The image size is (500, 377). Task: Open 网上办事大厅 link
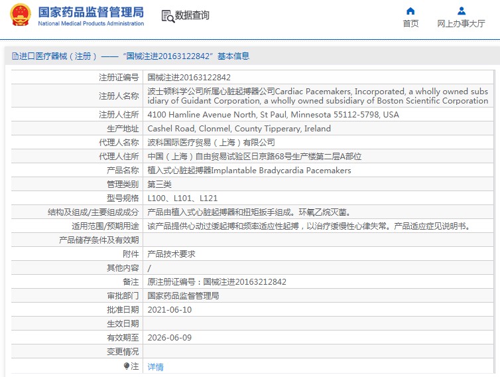[x=461, y=24]
